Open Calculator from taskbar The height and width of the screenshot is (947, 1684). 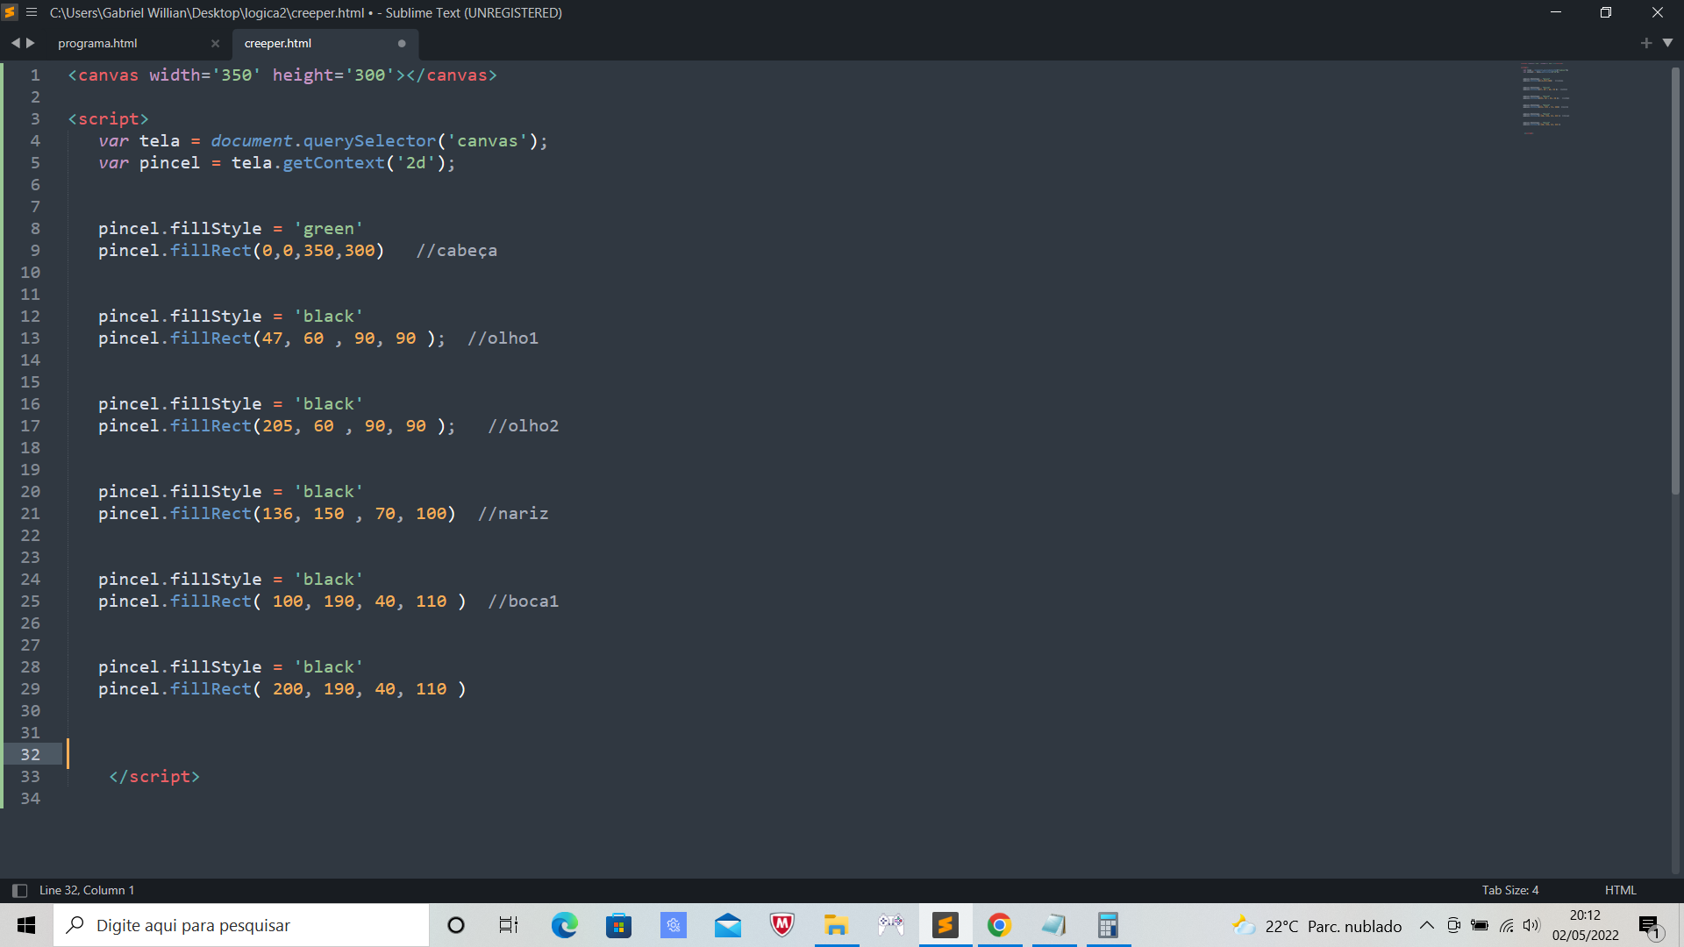pyautogui.click(x=1108, y=925)
